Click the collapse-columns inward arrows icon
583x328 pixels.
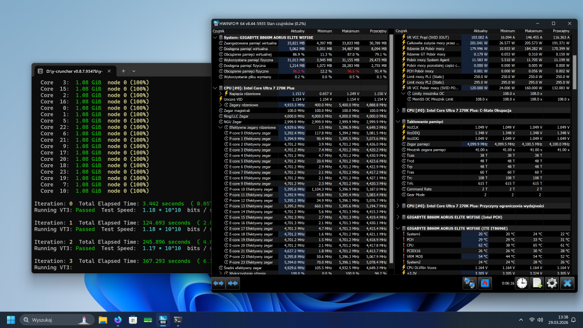(x=233, y=283)
